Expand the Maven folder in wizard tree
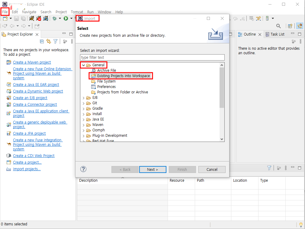Viewport: 305px width, 229px height. [x=83, y=125]
